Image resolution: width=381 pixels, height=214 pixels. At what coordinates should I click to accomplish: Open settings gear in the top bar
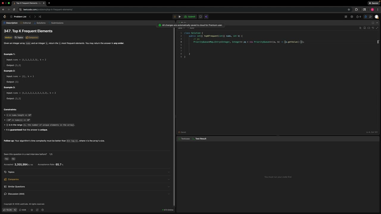(352, 17)
